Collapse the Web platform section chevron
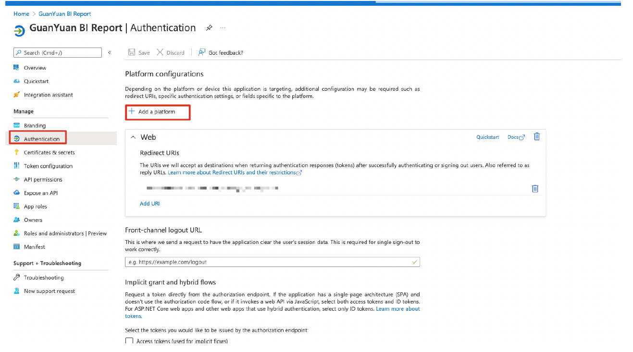Screen dimensions: 633x352 [x=133, y=137]
